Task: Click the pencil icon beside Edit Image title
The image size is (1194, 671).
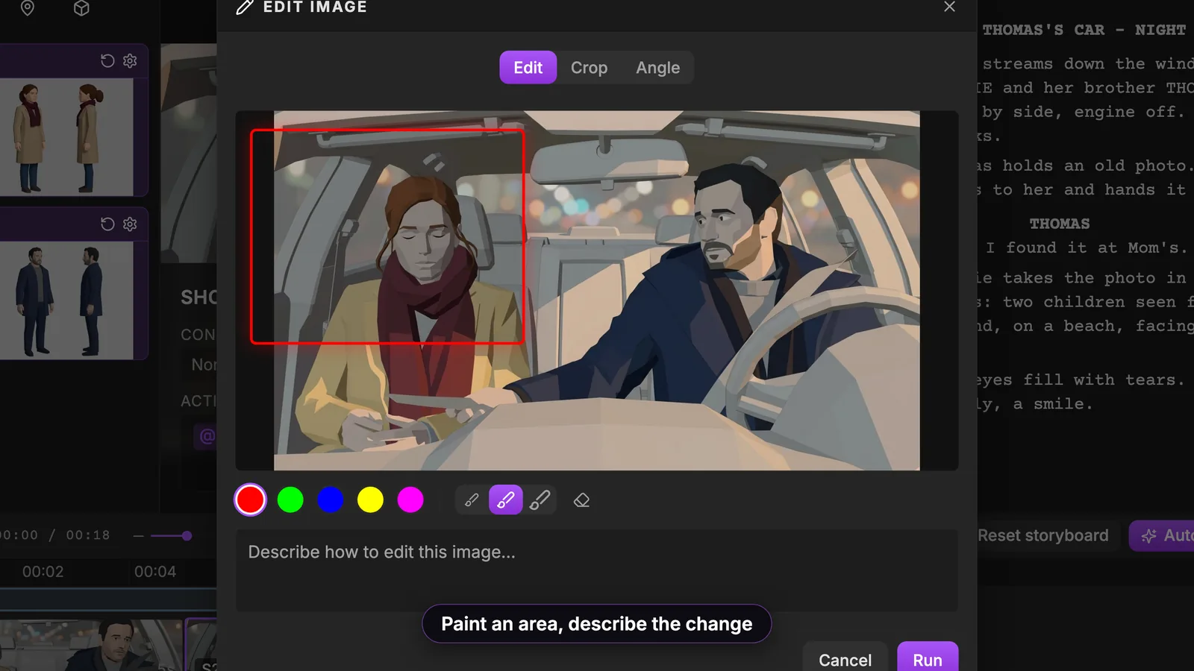Action: 245,7
